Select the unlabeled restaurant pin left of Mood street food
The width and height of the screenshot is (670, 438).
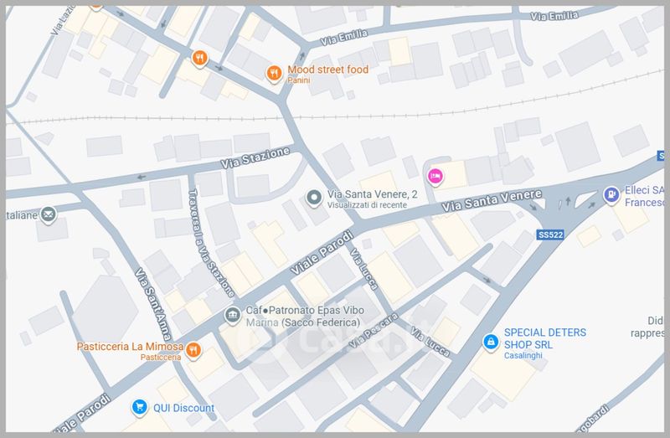[x=198, y=58]
